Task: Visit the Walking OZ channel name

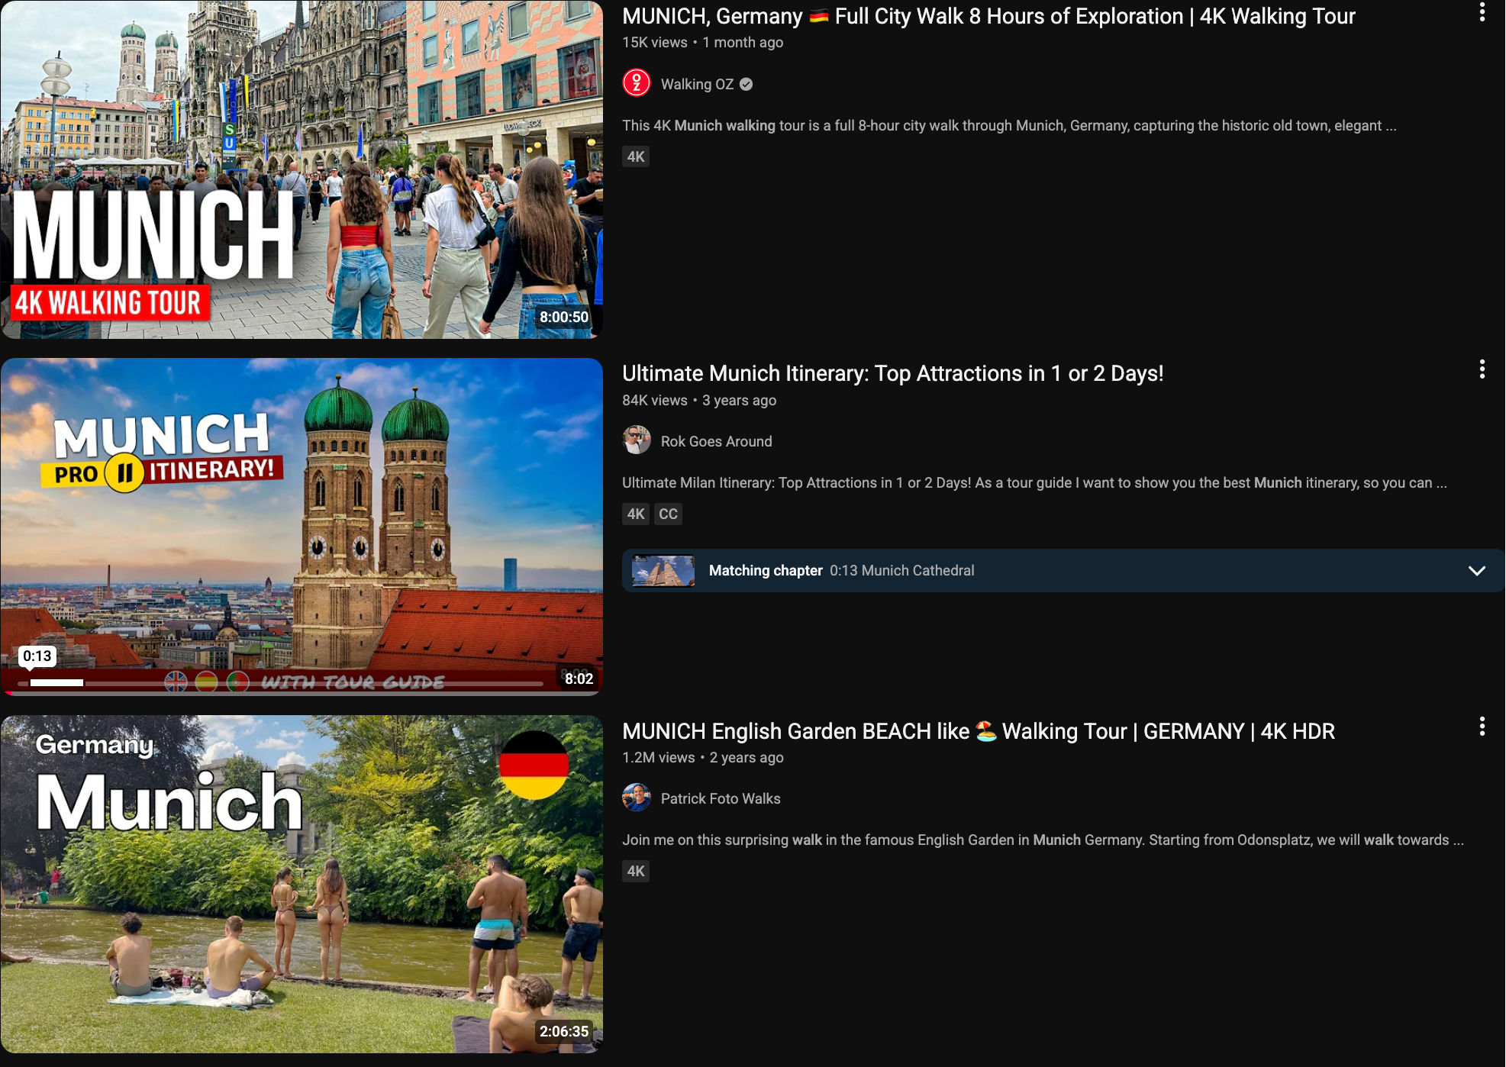Action: (x=697, y=85)
